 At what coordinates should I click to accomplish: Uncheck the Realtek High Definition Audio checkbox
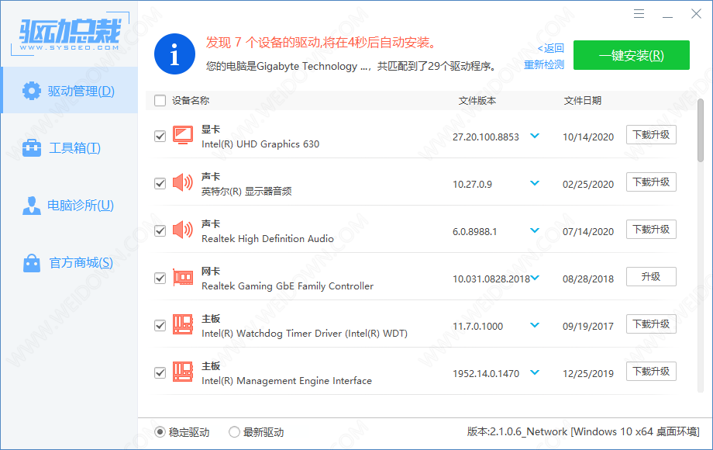(160, 230)
